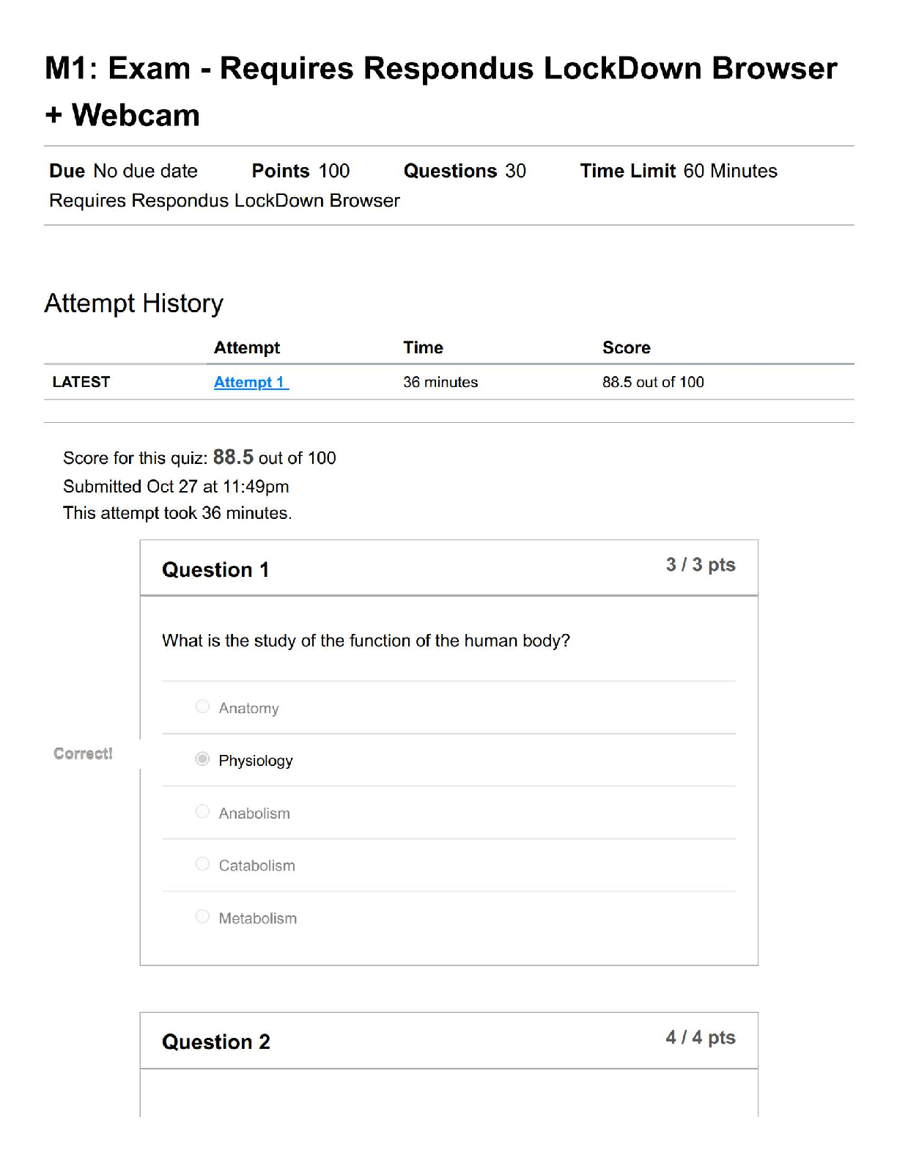Click the Attempt History heading

tap(133, 303)
